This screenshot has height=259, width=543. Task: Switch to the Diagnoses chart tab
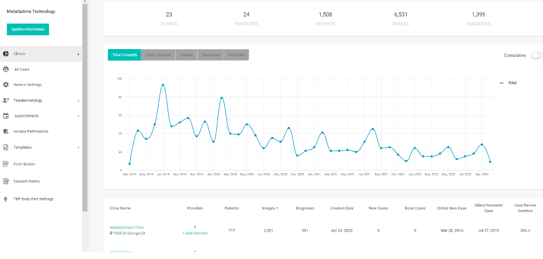210,55
